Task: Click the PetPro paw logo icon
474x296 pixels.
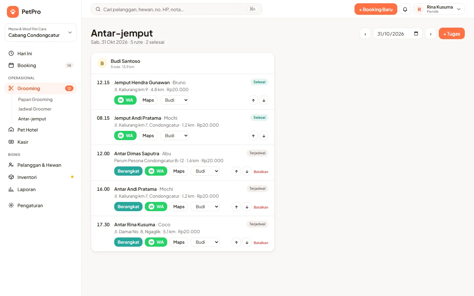Action: click(x=13, y=12)
